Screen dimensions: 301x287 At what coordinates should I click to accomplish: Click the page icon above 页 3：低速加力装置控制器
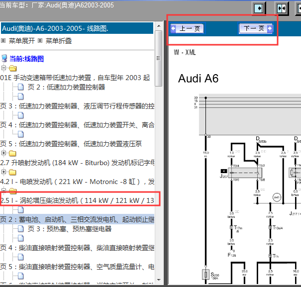point(21,96)
